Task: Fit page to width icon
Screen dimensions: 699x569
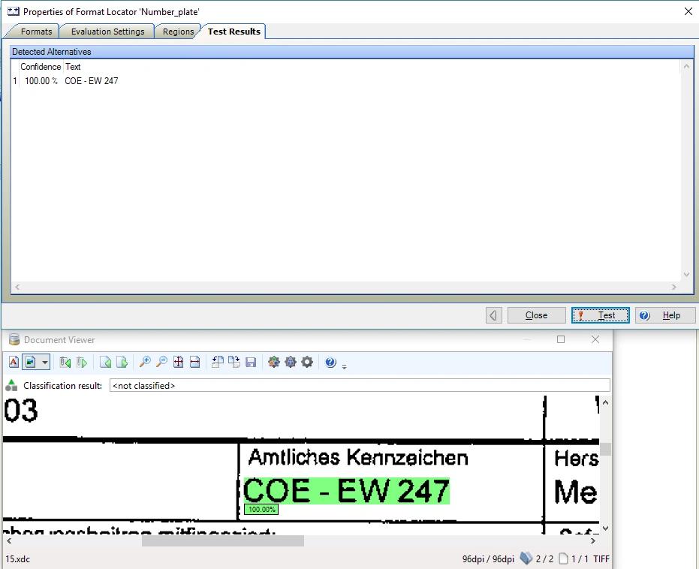Action: (x=195, y=363)
